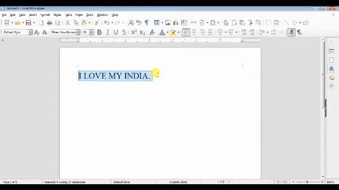Export the document as PDF
The image size is (339, 190).
[x=41, y=23]
